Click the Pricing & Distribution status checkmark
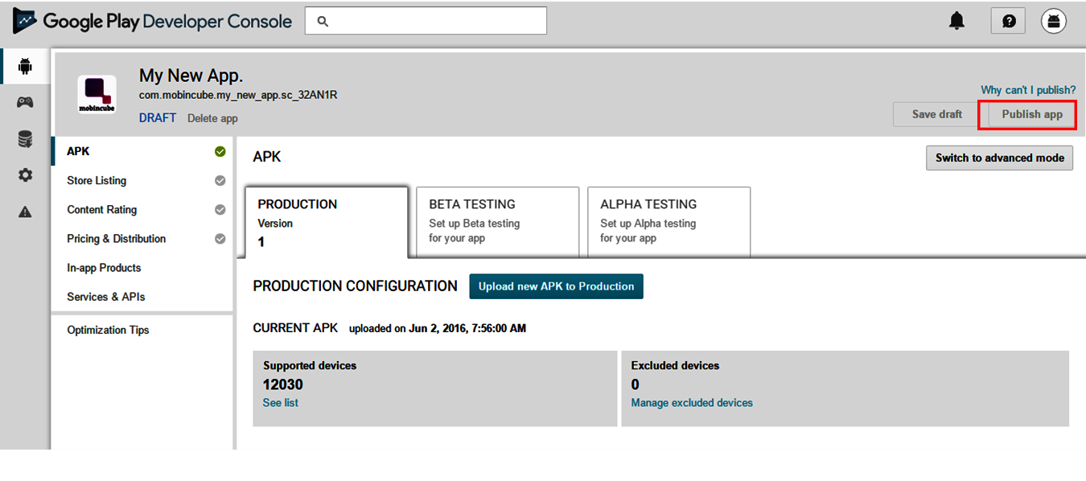 tap(220, 239)
